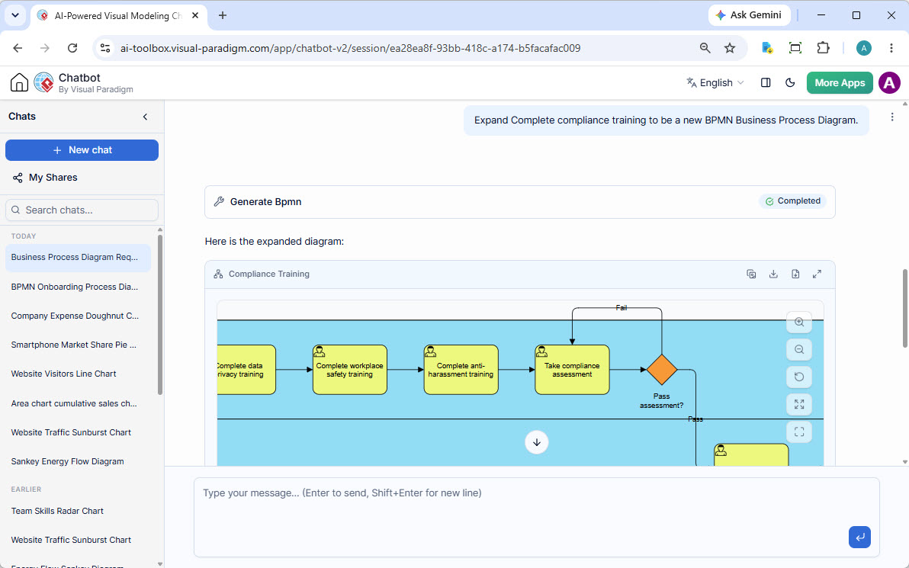Go to the Chatbot home icon

click(x=19, y=83)
